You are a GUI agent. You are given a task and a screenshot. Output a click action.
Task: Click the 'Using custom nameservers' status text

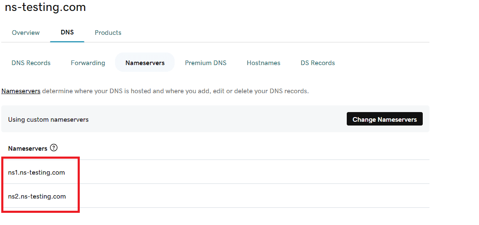(x=48, y=120)
